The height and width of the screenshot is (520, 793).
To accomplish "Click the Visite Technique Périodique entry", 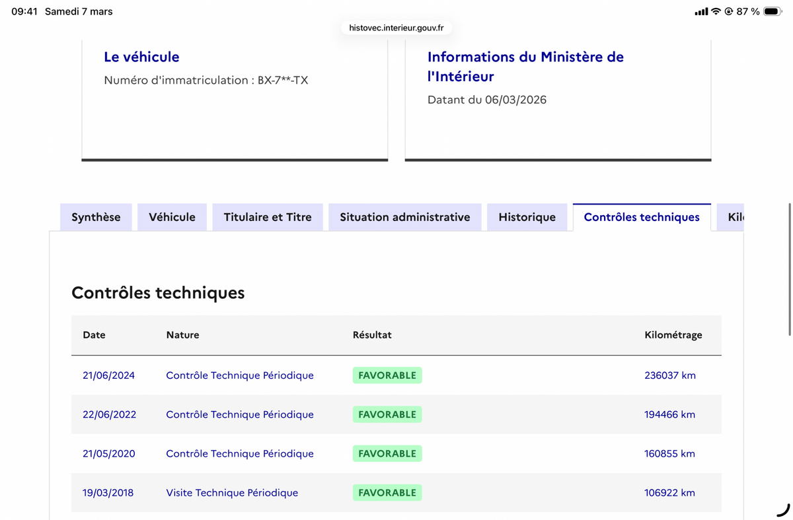I will click(x=232, y=492).
